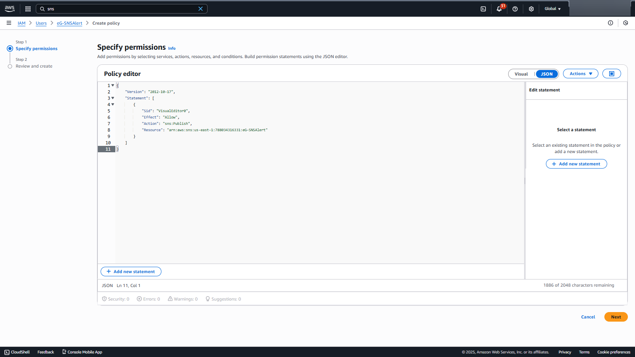Open the info panel icon at top right
The width and height of the screenshot is (635, 357).
[x=610, y=23]
